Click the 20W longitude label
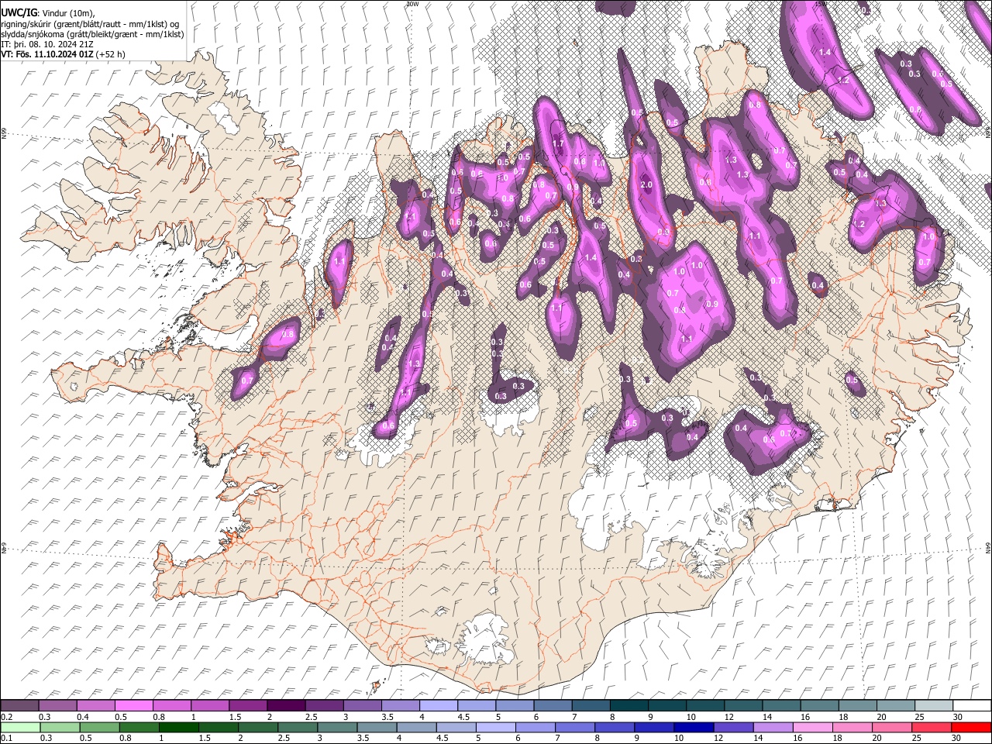992x744 pixels. pos(412,4)
